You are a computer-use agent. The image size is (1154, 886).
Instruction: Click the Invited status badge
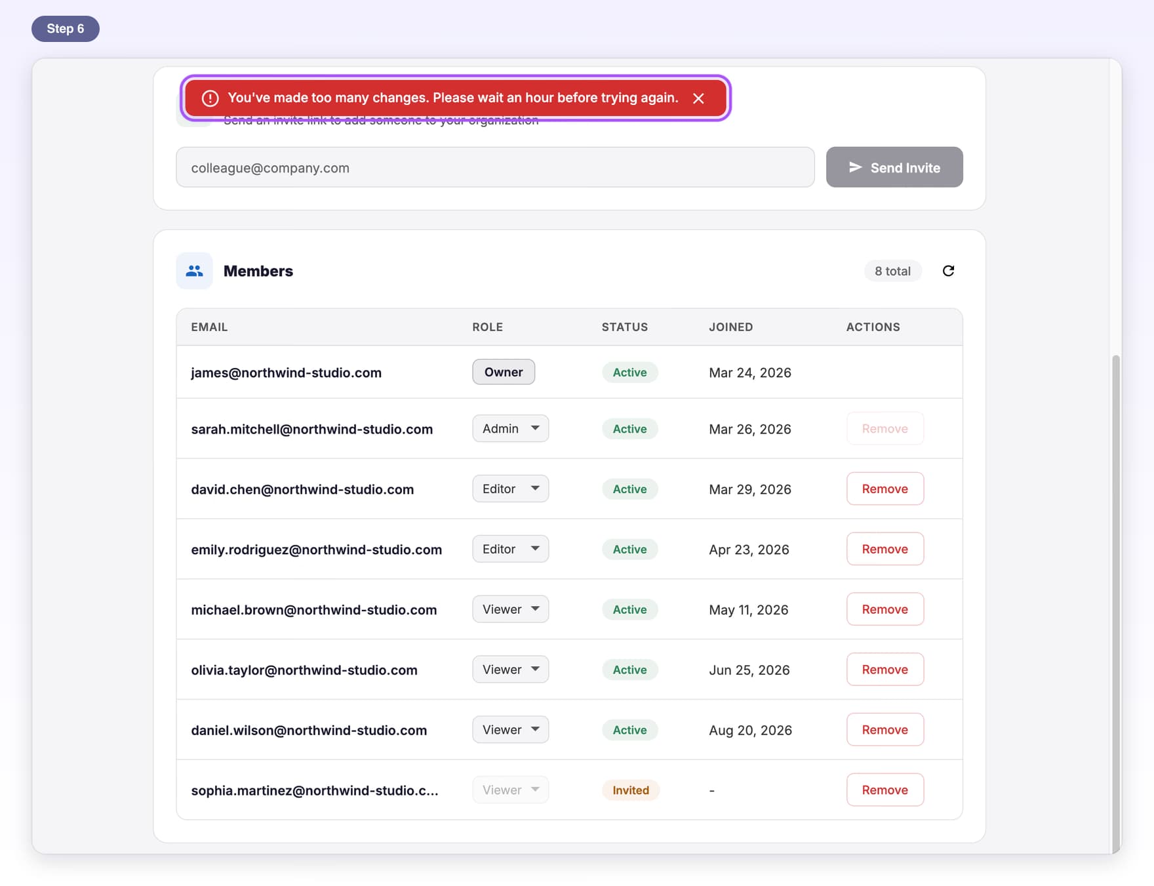pos(631,790)
